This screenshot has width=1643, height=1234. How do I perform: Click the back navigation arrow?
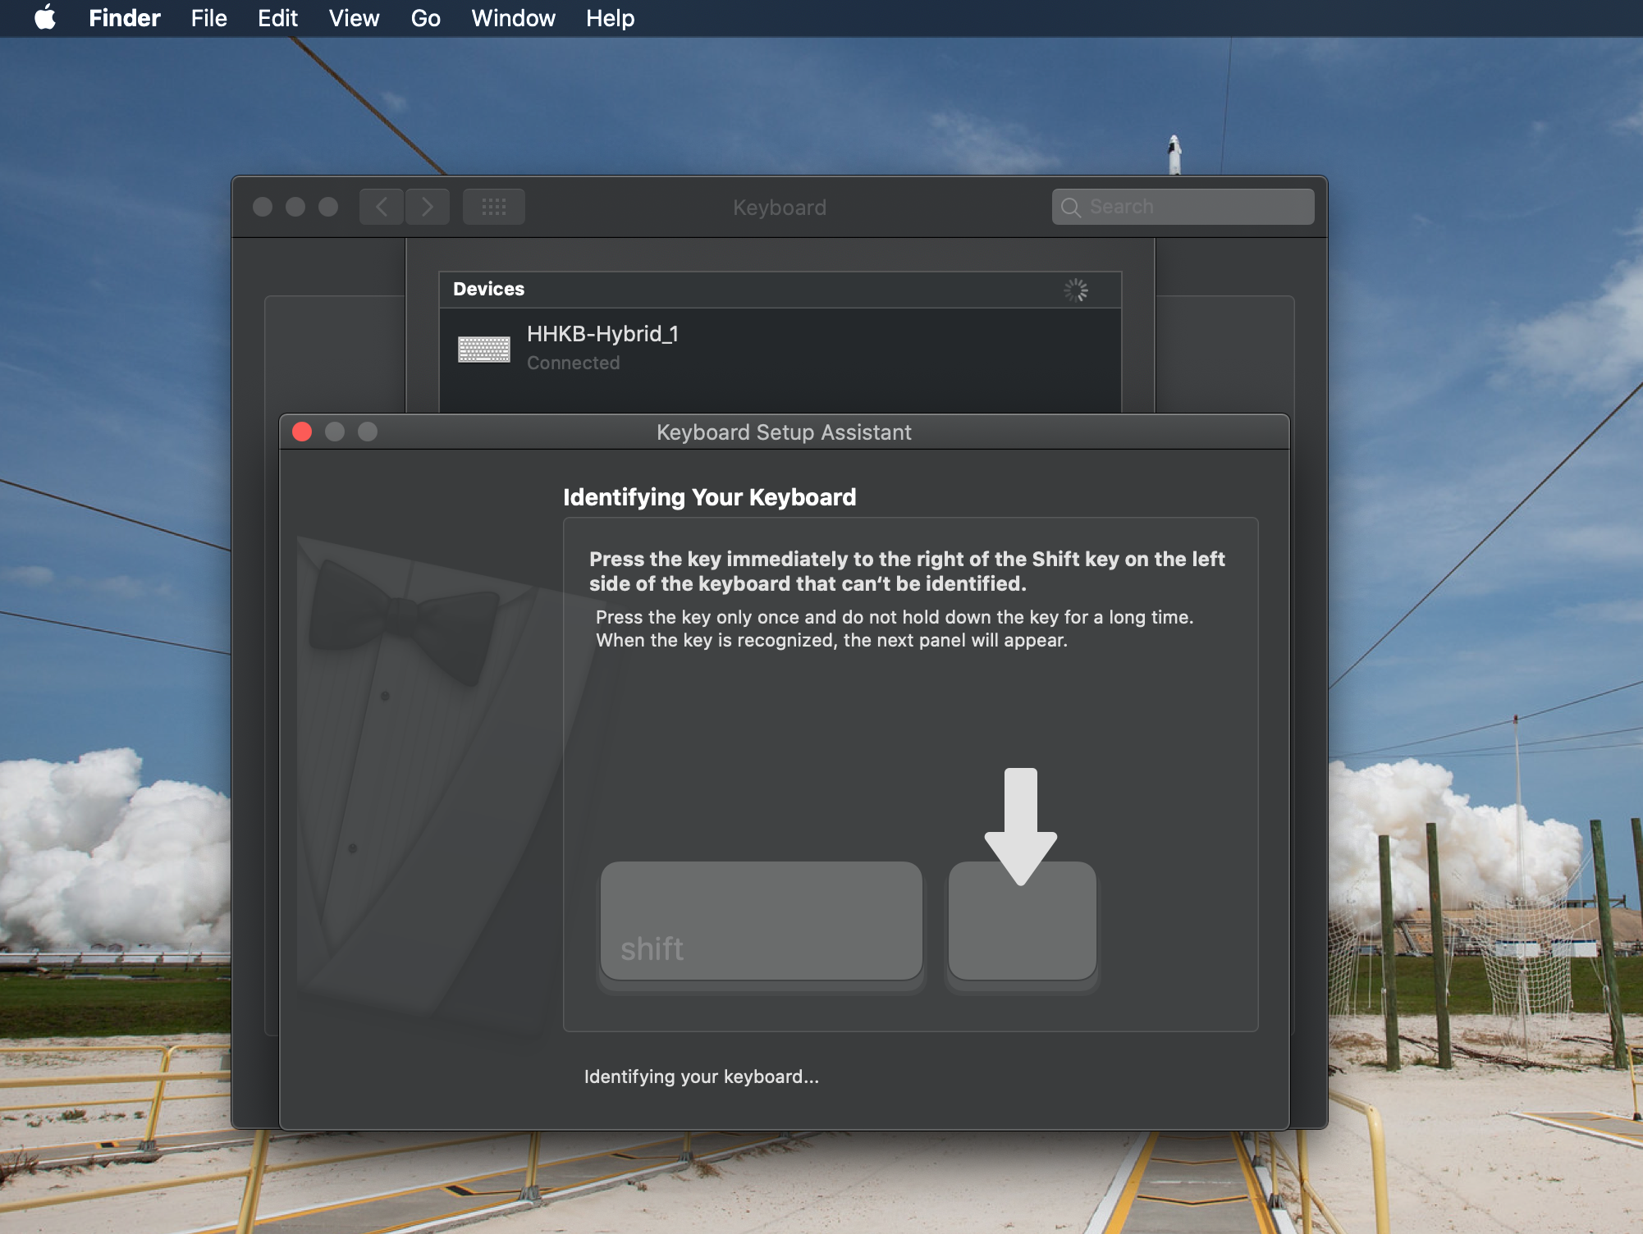(382, 207)
